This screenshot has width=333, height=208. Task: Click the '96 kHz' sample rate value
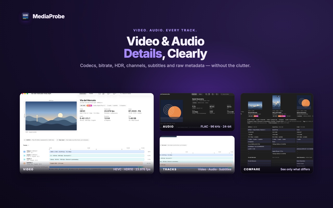212,107
